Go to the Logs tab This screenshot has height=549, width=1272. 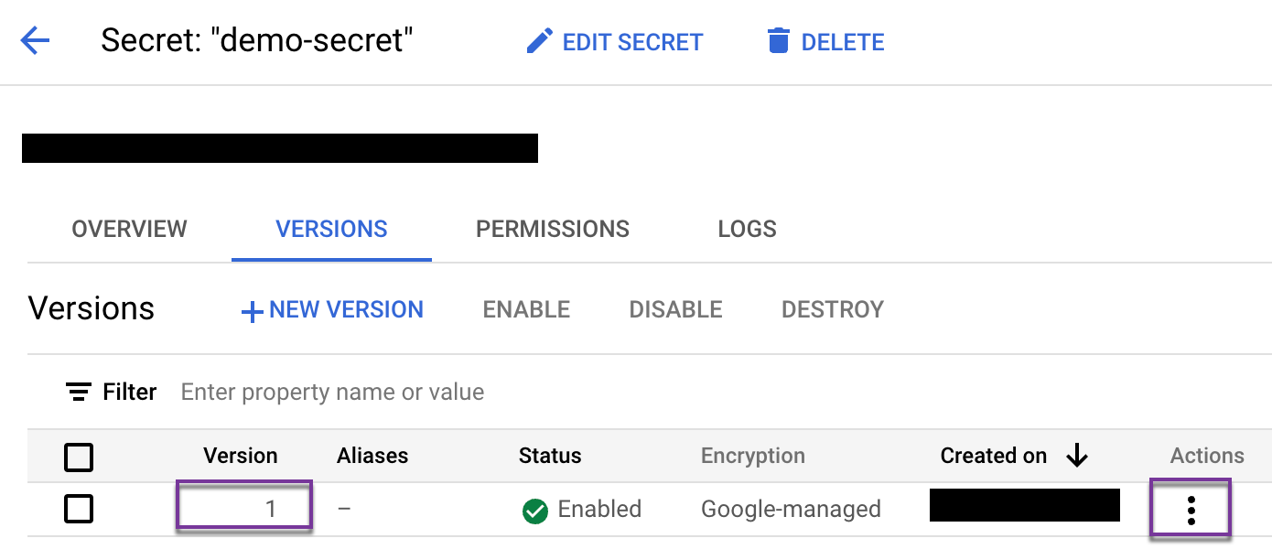click(x=747, y=229)
